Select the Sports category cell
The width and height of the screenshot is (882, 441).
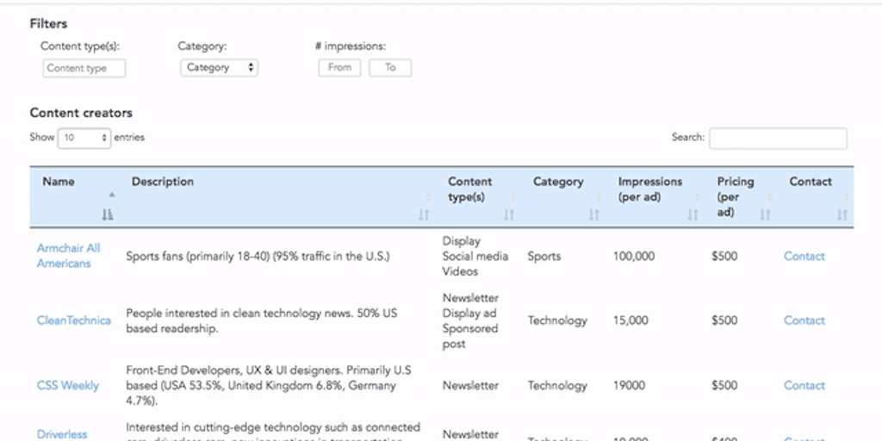pos(544,257)
